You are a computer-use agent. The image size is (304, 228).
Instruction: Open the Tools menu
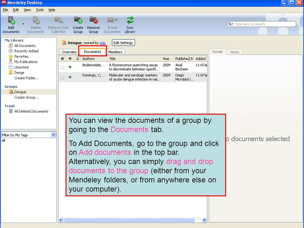pos(40,10)
